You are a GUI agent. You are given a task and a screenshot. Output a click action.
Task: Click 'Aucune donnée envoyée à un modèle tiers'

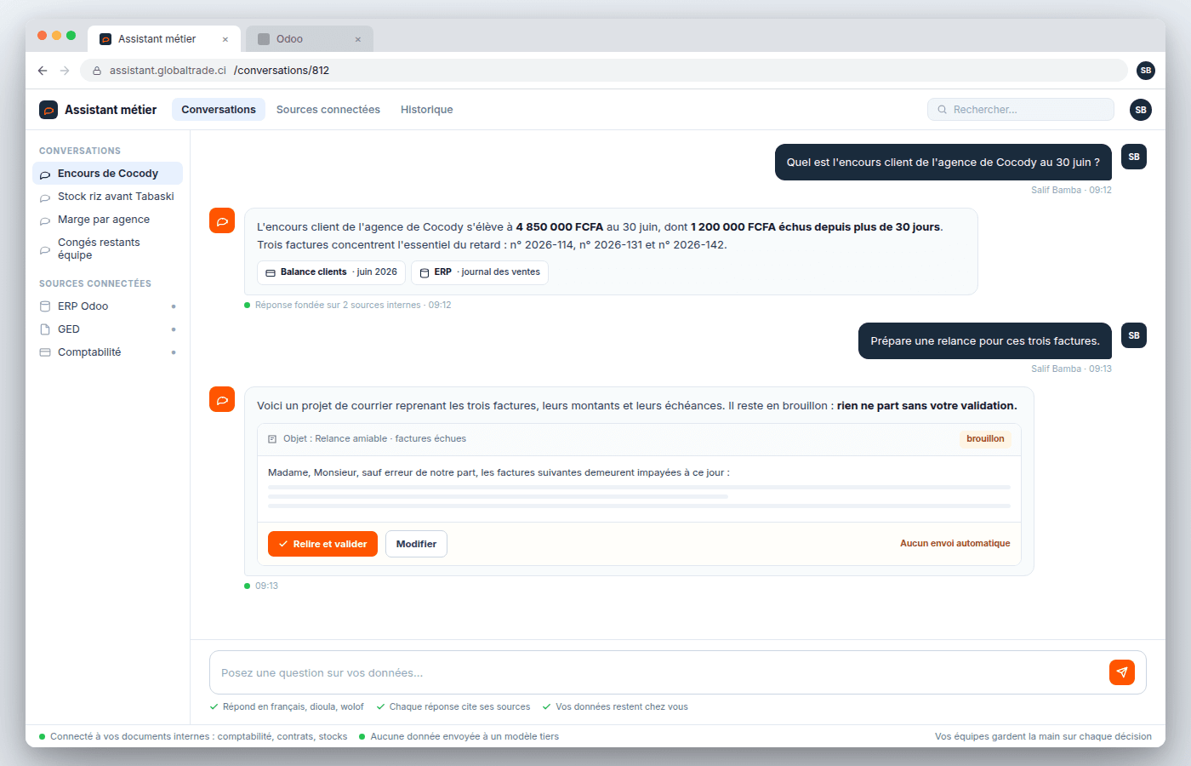point(464,737)
